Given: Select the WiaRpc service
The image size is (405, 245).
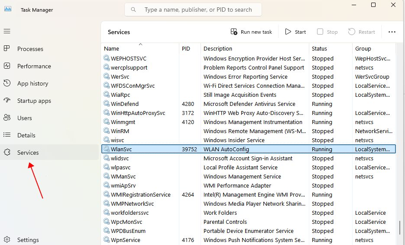Looking at the screenshot, I should pos(249,95).
